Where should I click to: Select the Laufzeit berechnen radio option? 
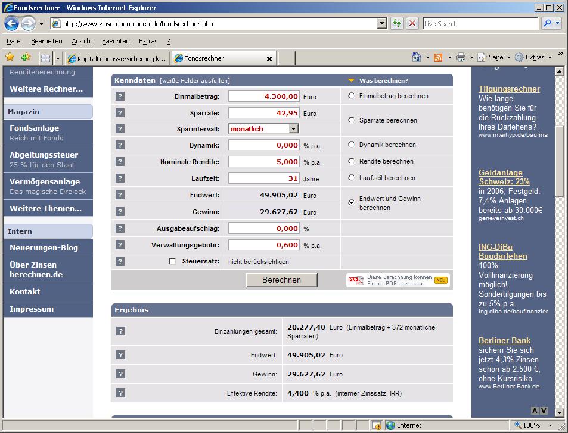click(351, 178)
